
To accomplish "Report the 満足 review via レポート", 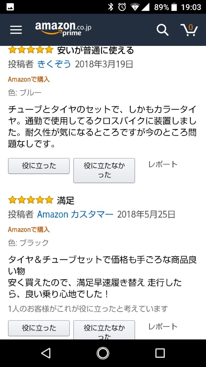I will click(x=163, y=327).
